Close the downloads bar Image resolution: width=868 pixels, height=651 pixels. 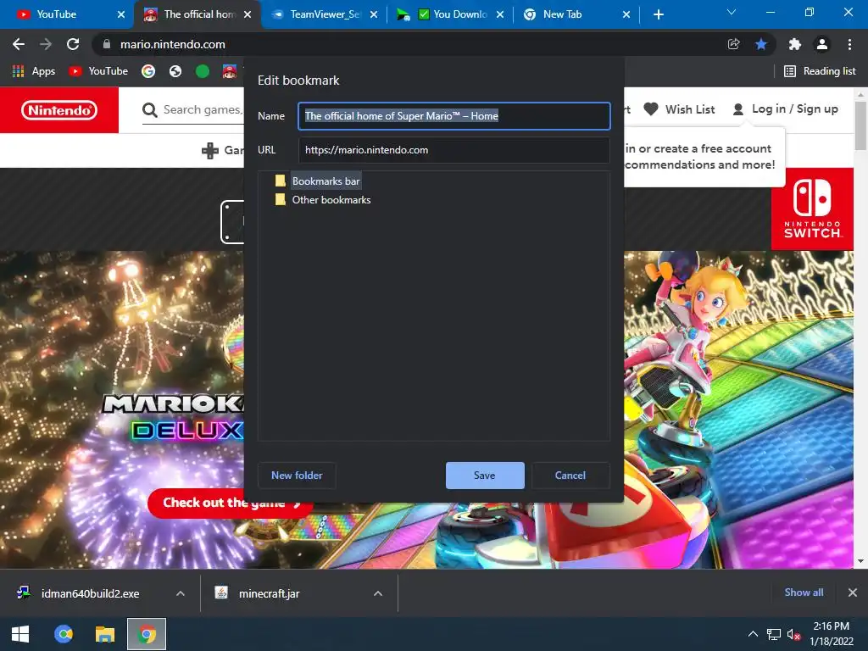coord(853,593)
